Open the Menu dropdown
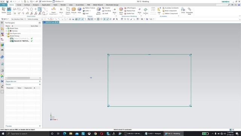Viewport: 241px width, 136px height. pos(5,19)
